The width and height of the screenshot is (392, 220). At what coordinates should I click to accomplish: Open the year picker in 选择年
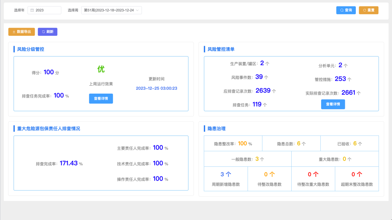point(44,10)
